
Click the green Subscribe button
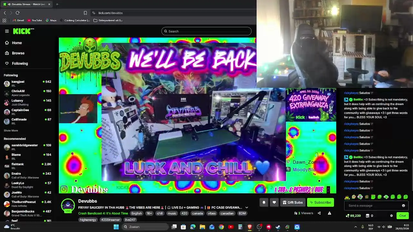click(320, 202)
